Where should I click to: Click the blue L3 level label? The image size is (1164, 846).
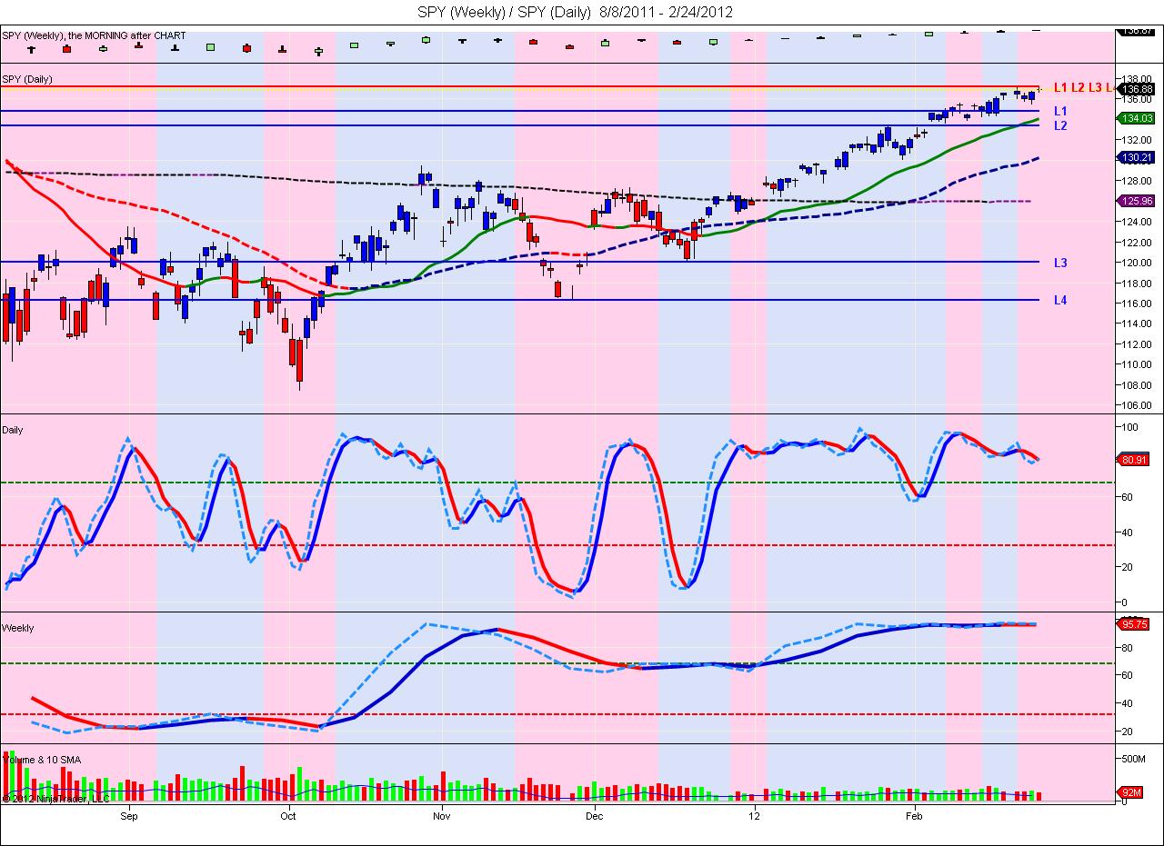pyautogui.click(x=1060, y=263)
